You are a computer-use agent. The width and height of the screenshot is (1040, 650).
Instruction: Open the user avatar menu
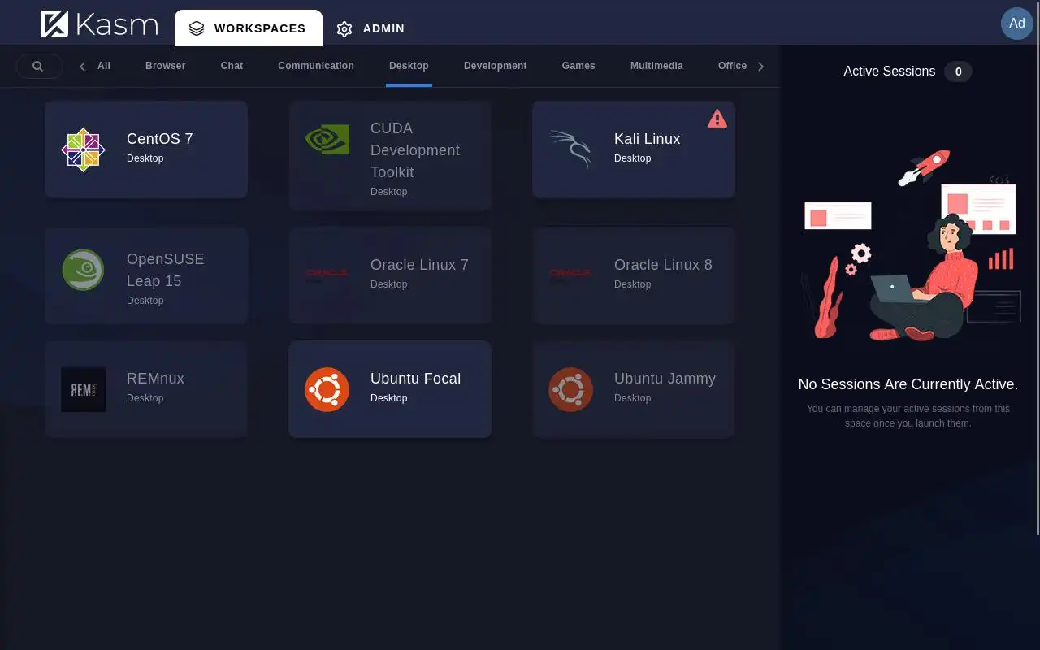[x=1016, y=24]
